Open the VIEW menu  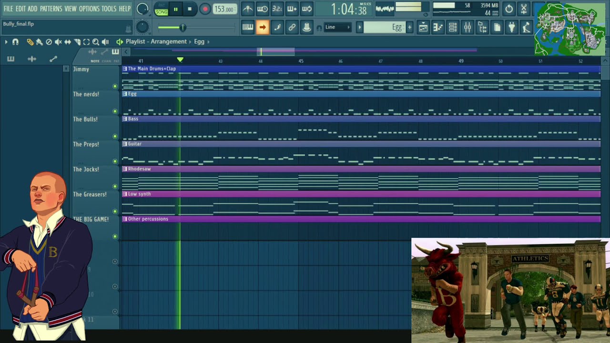tap(71, 9)
